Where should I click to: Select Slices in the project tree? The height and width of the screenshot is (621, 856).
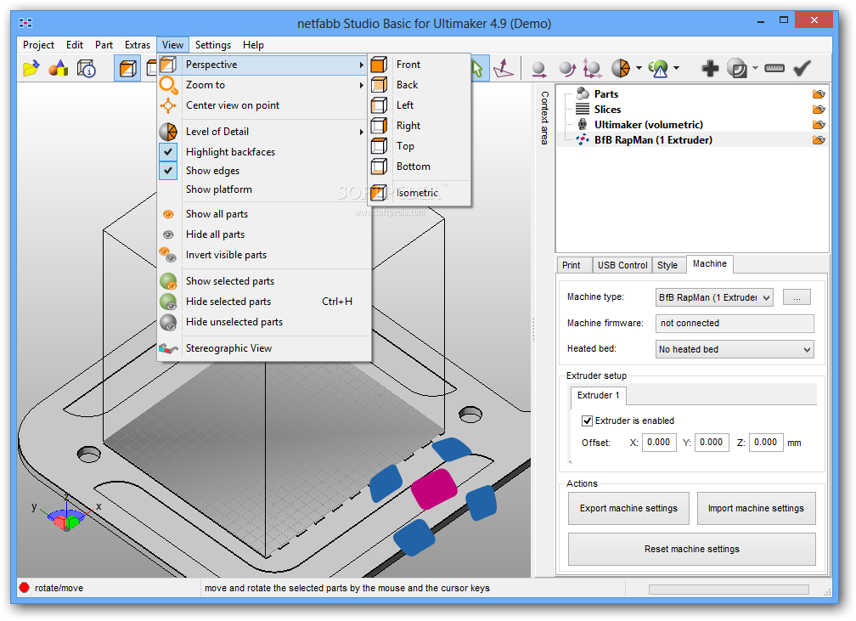tap(607, 110)
